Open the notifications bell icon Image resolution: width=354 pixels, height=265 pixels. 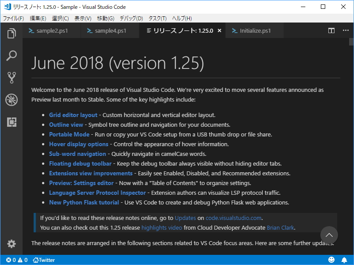pos(345,260)
